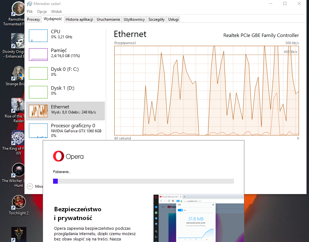Viewport: 309px width, 242px height.
Task: Switch to the Usługi tab
Action: [x=173, y=19]
